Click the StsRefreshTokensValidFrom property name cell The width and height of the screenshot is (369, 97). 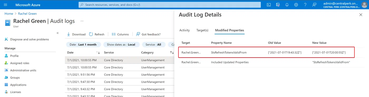pos(229,53)
